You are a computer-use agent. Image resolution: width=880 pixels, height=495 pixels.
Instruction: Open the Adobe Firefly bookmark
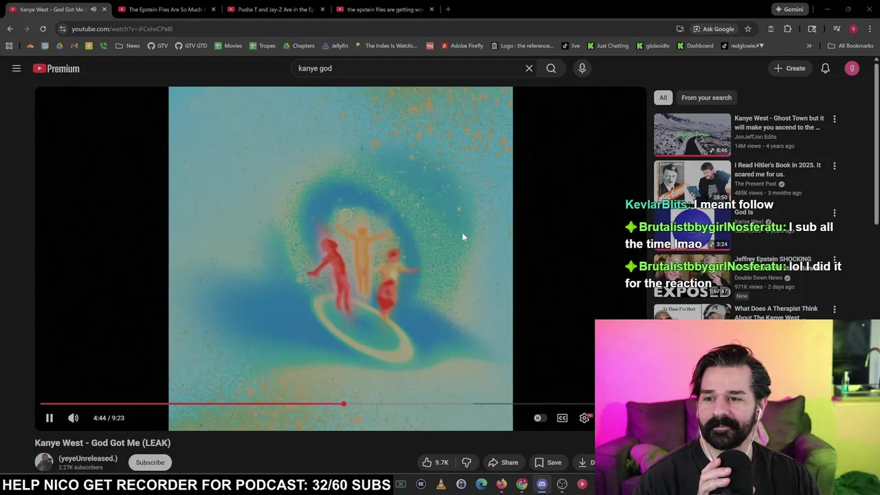[x=462, y=46]
